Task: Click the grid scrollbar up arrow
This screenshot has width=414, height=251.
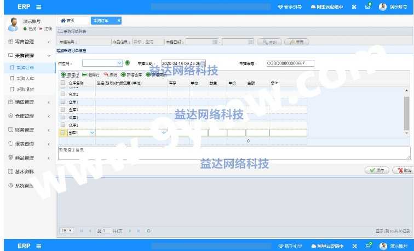Action: click(406, 90)
